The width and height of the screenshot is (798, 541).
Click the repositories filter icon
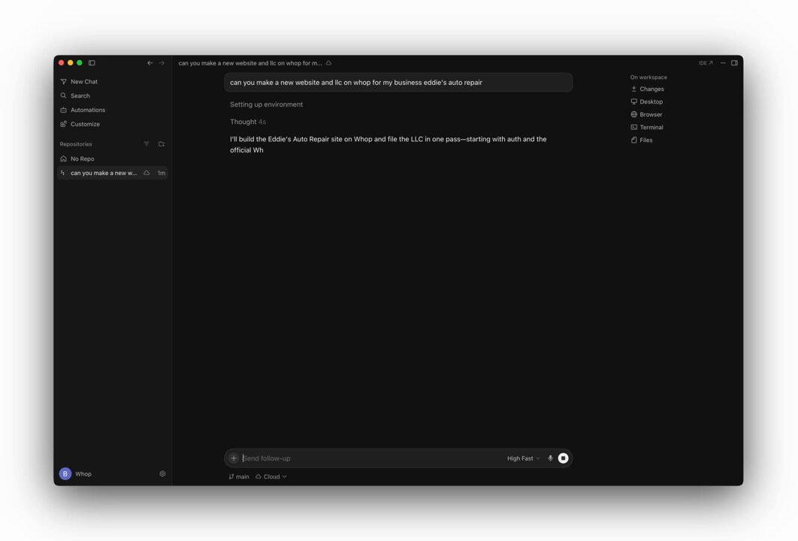click(147, 144)
